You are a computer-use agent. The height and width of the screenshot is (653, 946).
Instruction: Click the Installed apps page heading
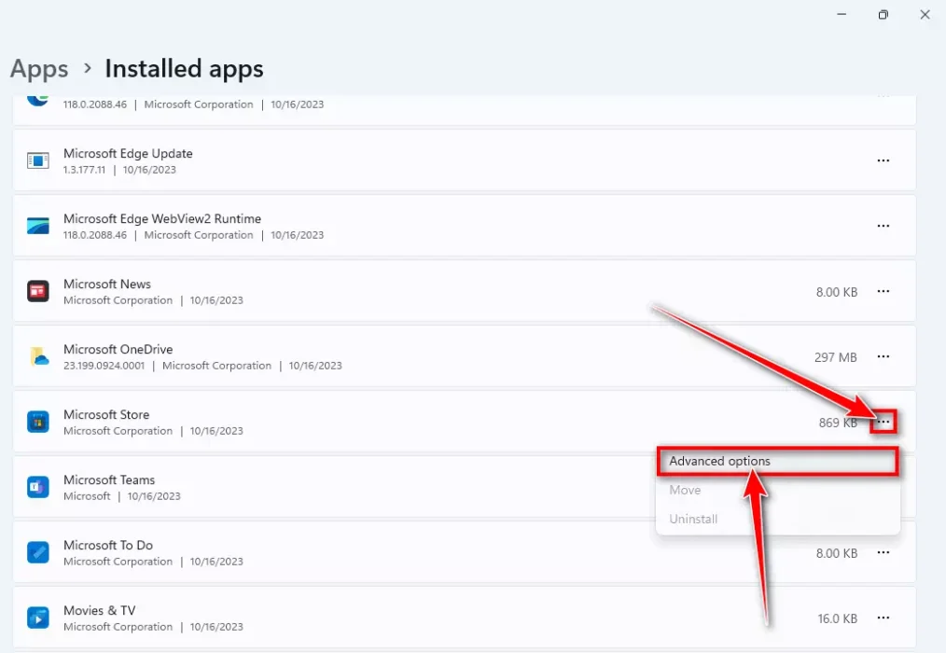[x=184, y=69]
